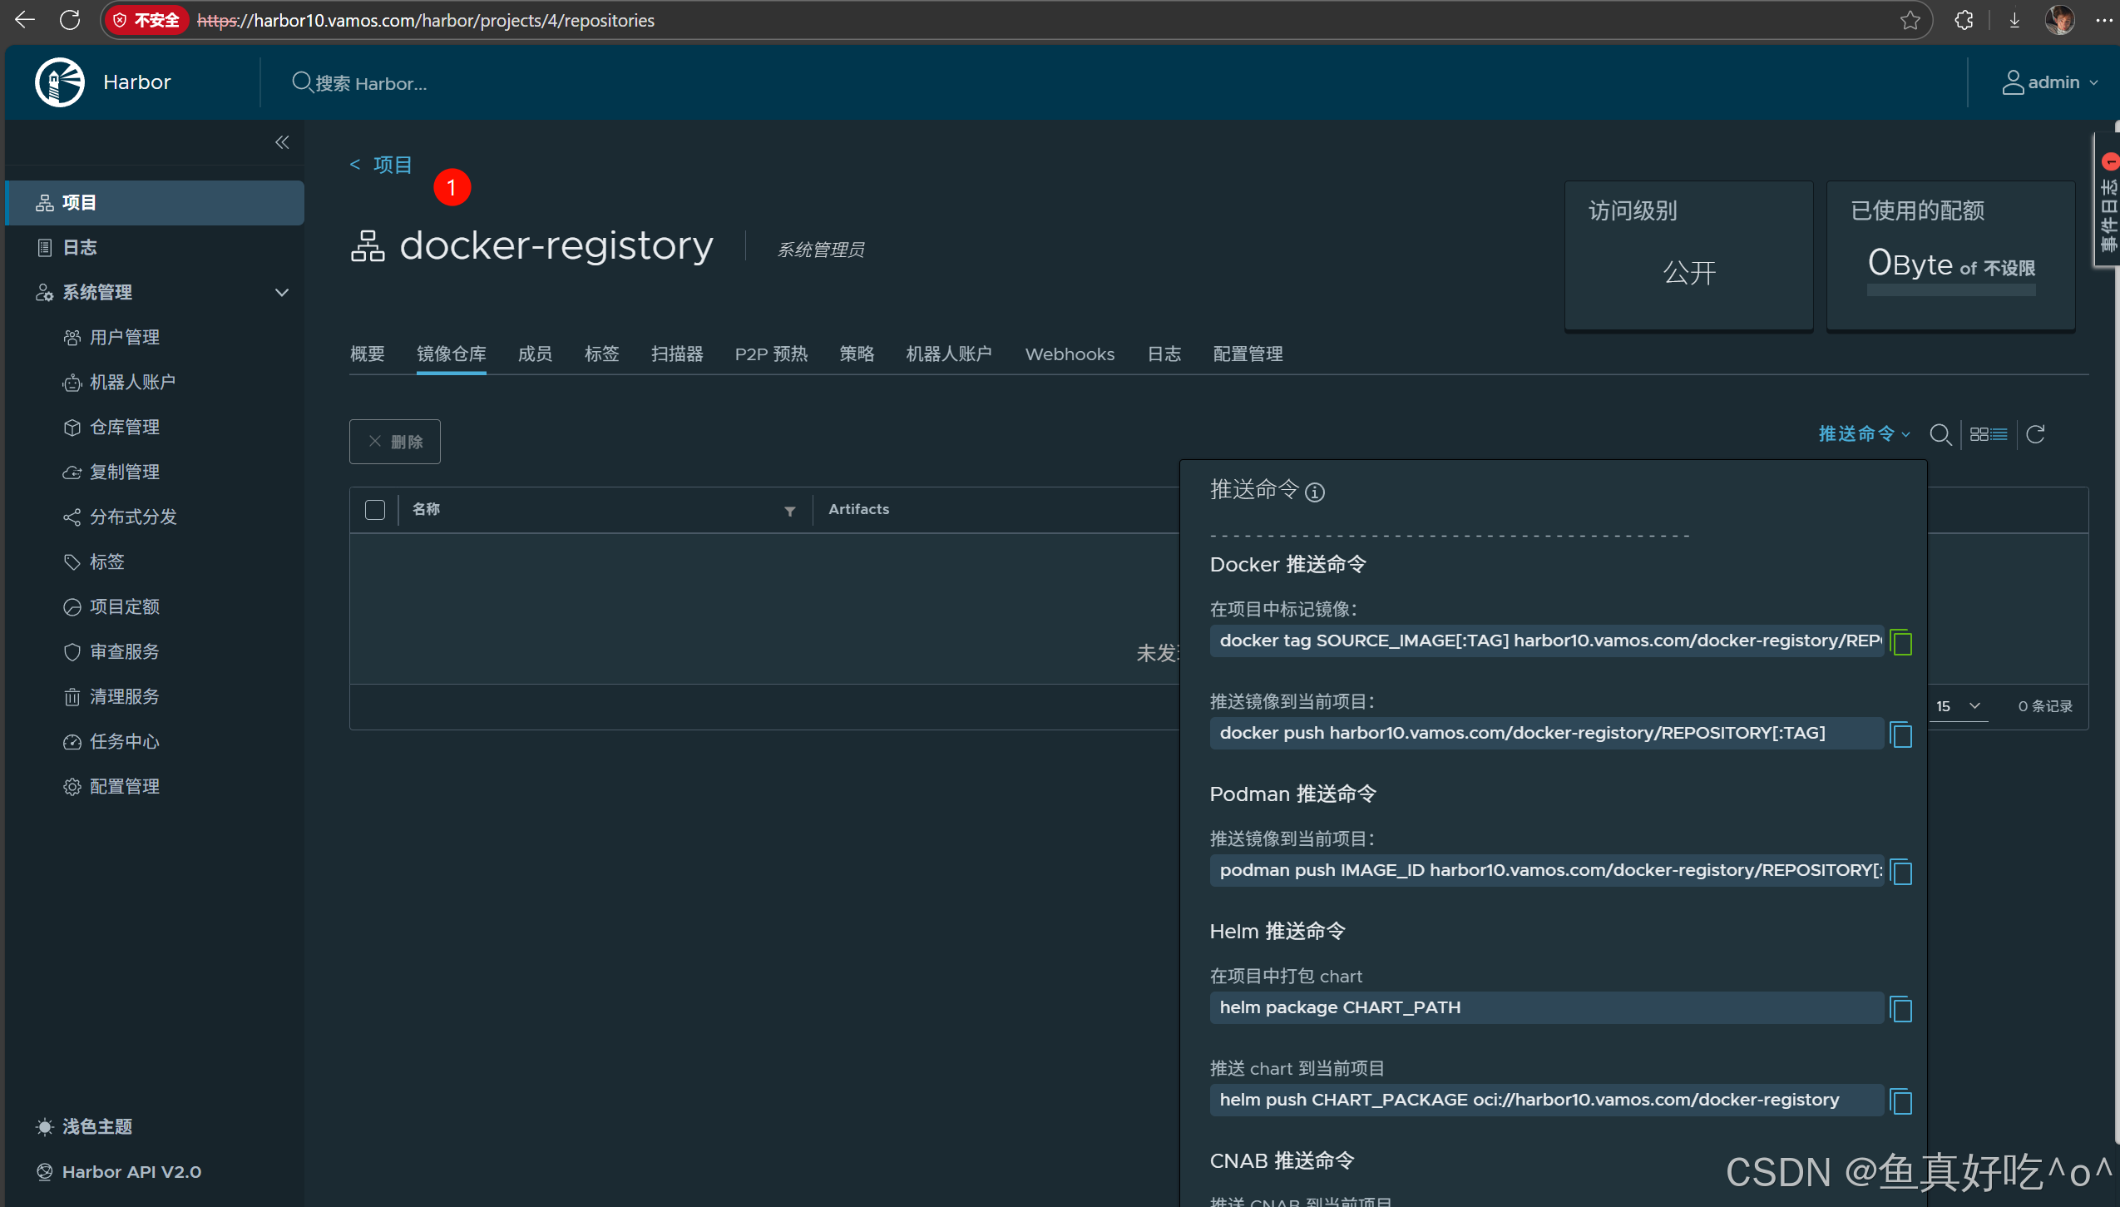The image size is (2120, 1207).
Task: Click the not-secure warning badge
Action: (146, 20)
